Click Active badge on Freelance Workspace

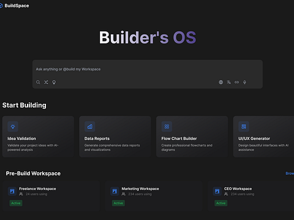point(16,203)
